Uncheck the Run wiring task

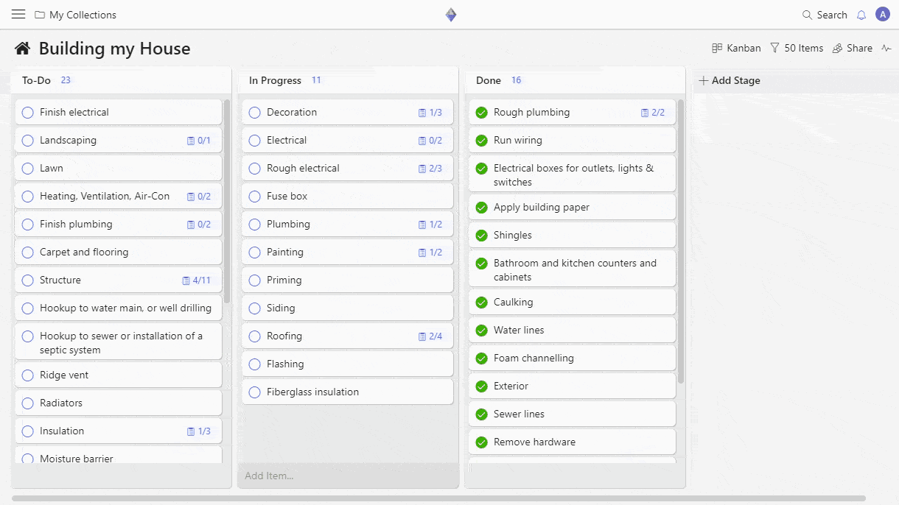point(482,141)
